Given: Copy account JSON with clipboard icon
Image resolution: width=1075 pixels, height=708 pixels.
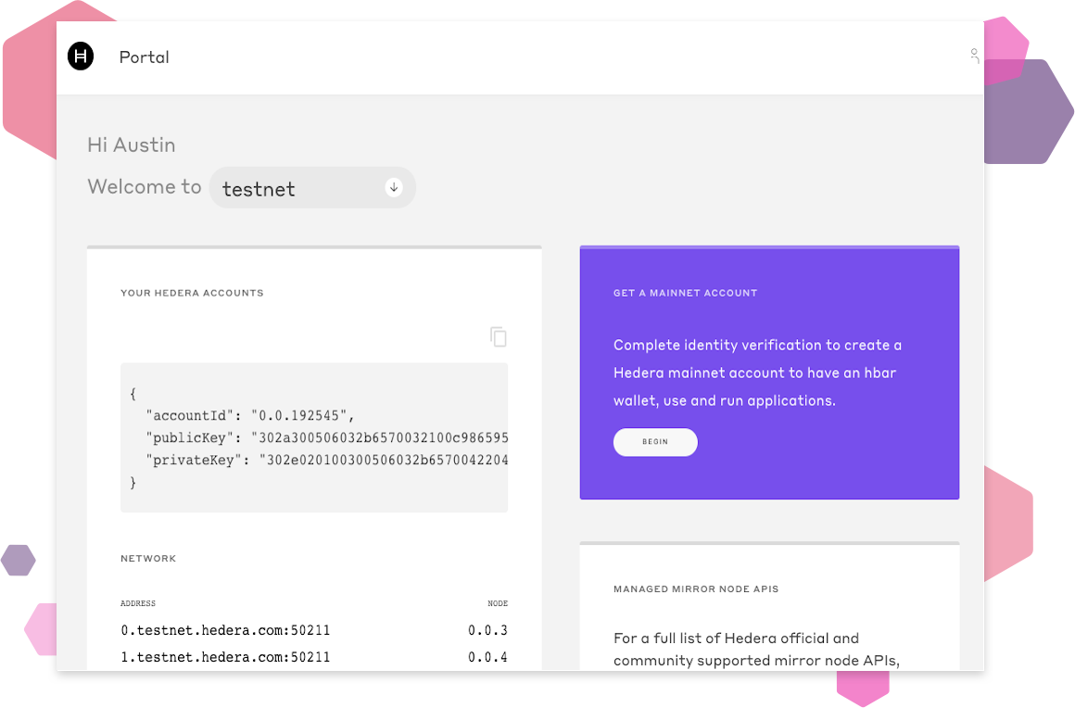Looking at the screenshot, I should [x=499, y=336].
